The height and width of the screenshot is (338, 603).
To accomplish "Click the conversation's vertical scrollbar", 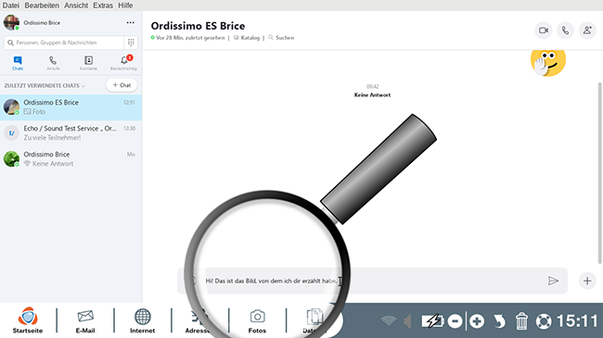I will [599, 173].
